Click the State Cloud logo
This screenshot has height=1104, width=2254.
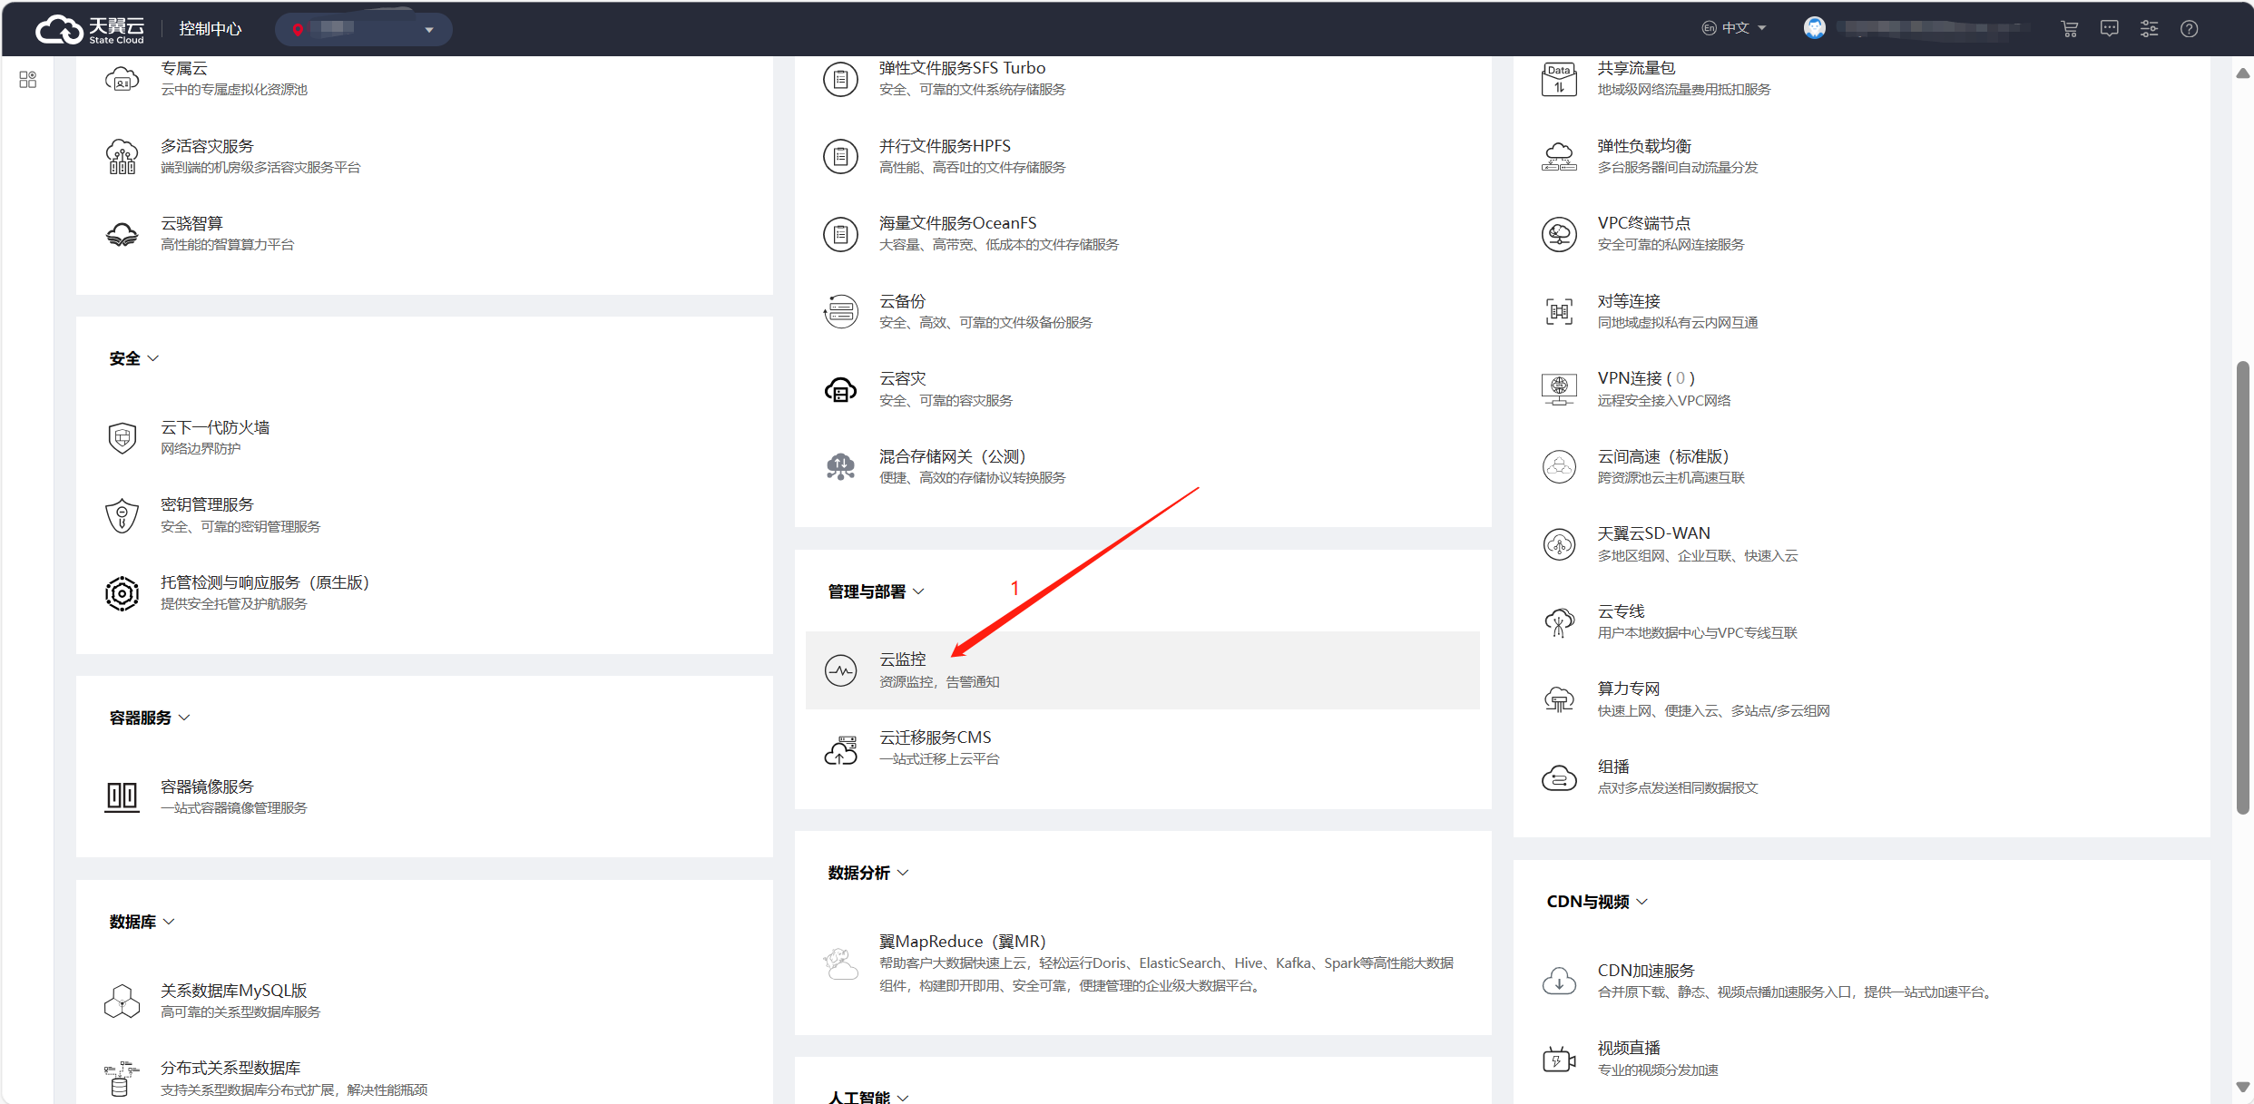pyautogui.click(x=89, y=29)
